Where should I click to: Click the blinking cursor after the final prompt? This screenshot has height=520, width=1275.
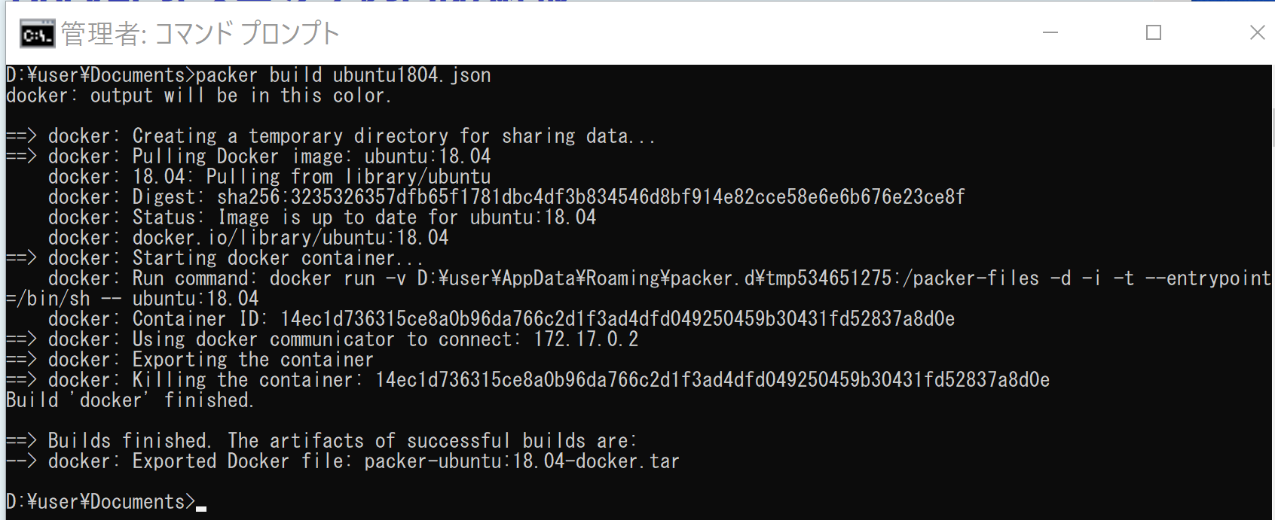pos(201,509)
